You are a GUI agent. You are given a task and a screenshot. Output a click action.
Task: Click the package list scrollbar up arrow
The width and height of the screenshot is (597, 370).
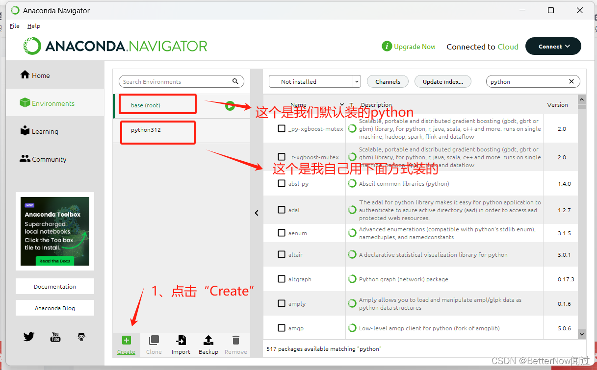[582, 99]
